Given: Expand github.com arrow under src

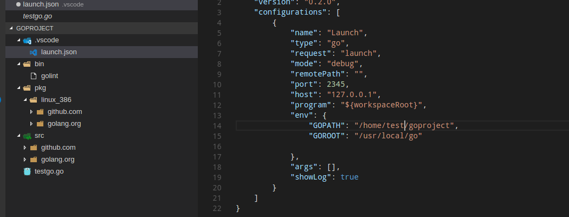Looking at the screenshot, I should click(x=25, y=148).
